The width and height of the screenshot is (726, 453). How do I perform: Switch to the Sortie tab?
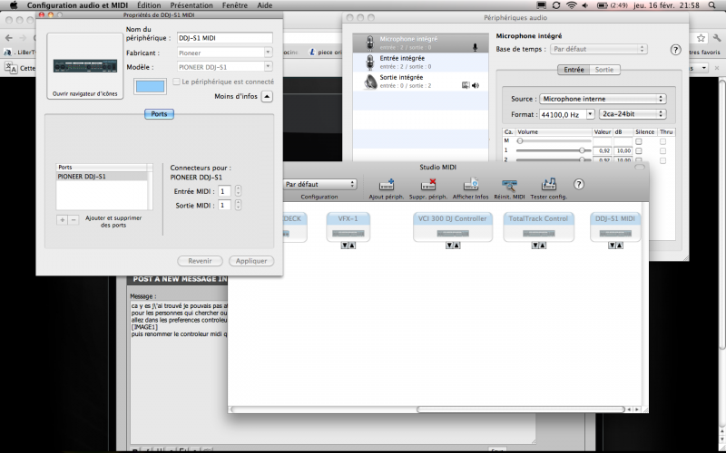[x=604, y=70]
